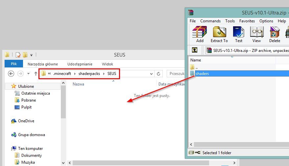Open the quick access toolbar customize dropdown
Screen dimensions: 289x166
tap(31, 55)
